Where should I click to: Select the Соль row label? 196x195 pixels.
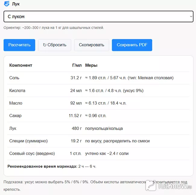pos(14,78)
